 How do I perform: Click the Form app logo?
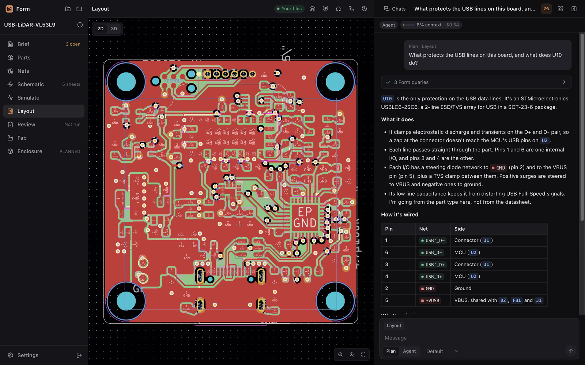pyautogui.click(x=9, y=9)
